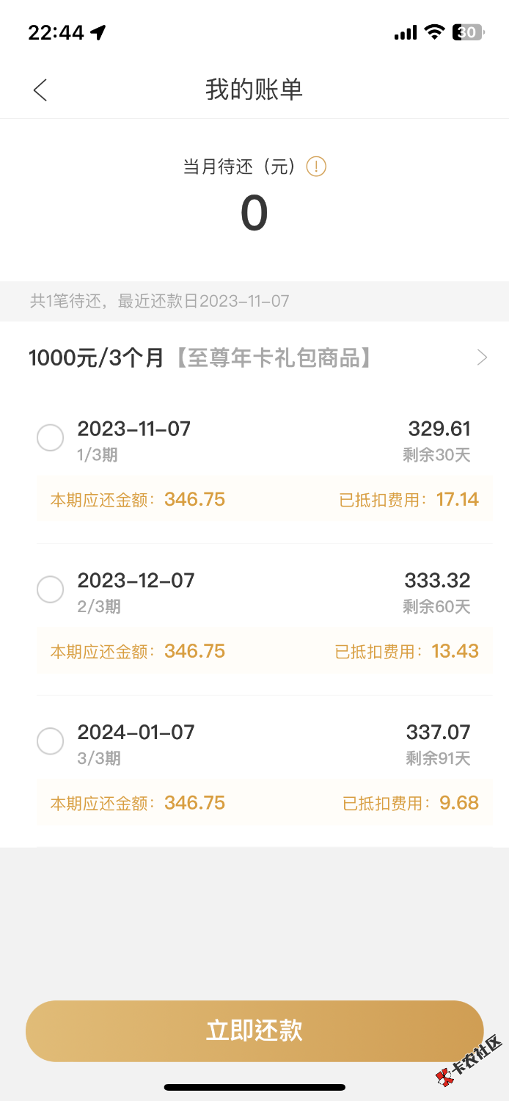Tap 已抵扣费用 17.14 deduction text

tap(409, 500)
